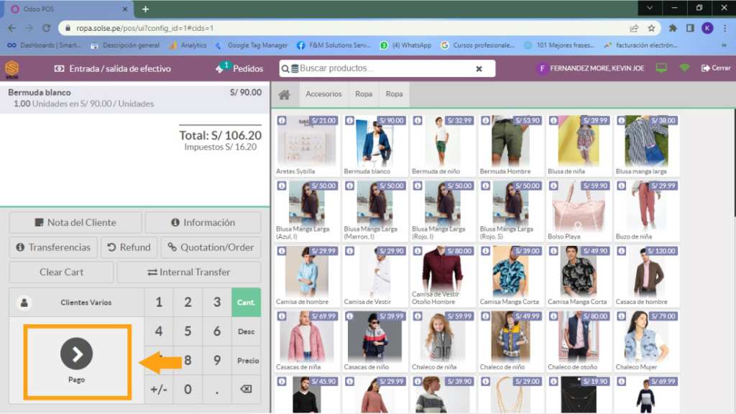
Task: Click the Chrome extensions puzzle icon
Action: pos(673,28)
